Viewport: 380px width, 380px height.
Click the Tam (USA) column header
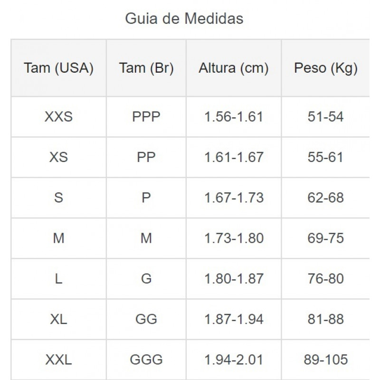[58, 68]
